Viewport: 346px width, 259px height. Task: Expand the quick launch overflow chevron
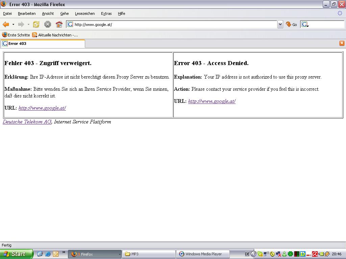[x=64, y=252]
